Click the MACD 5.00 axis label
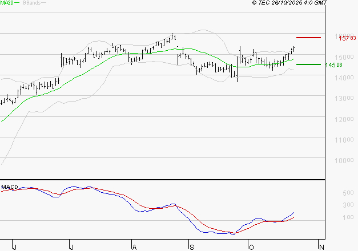The width and height of the screenshot is (358, 251). pos(348,193)
